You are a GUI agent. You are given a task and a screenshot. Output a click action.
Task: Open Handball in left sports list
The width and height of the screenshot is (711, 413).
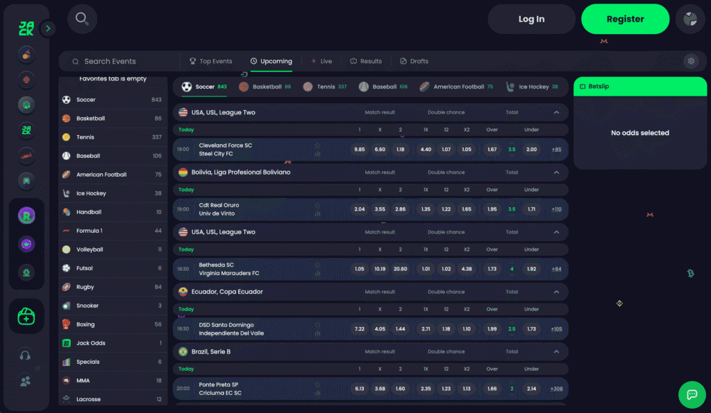112,212
